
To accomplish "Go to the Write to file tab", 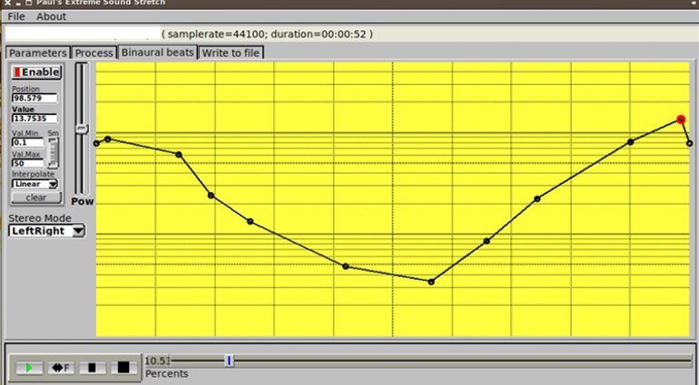I will pos(231,53).
